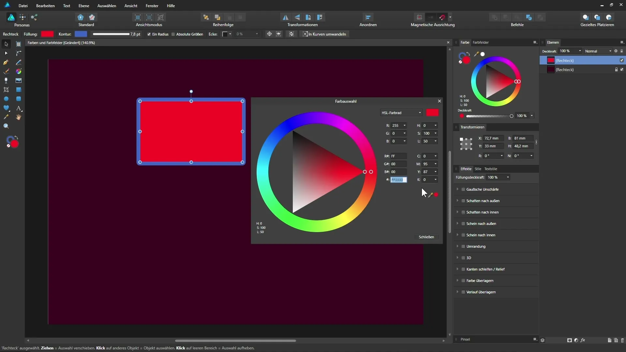The height and width of the screenshot is (352, 626).
Task: Switch to the Pixel Persona icon
Action: [22, 17]
